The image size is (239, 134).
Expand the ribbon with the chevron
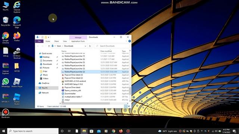pos(126,41)
